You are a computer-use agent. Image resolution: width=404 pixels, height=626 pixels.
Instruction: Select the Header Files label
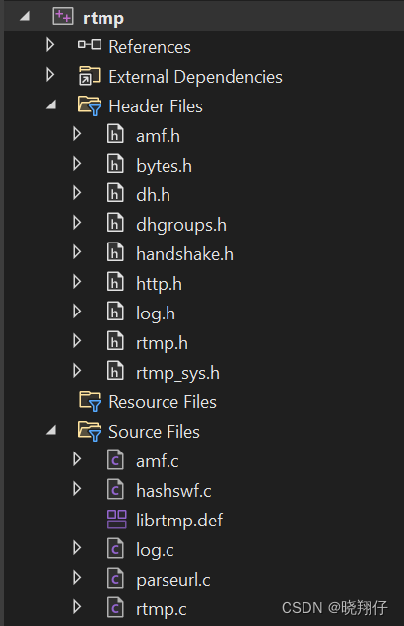pos(156,106)
